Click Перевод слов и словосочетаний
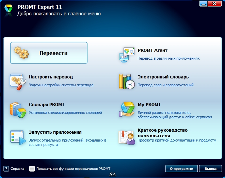Screen dimensions: 225x178 (x=165, y=85)
